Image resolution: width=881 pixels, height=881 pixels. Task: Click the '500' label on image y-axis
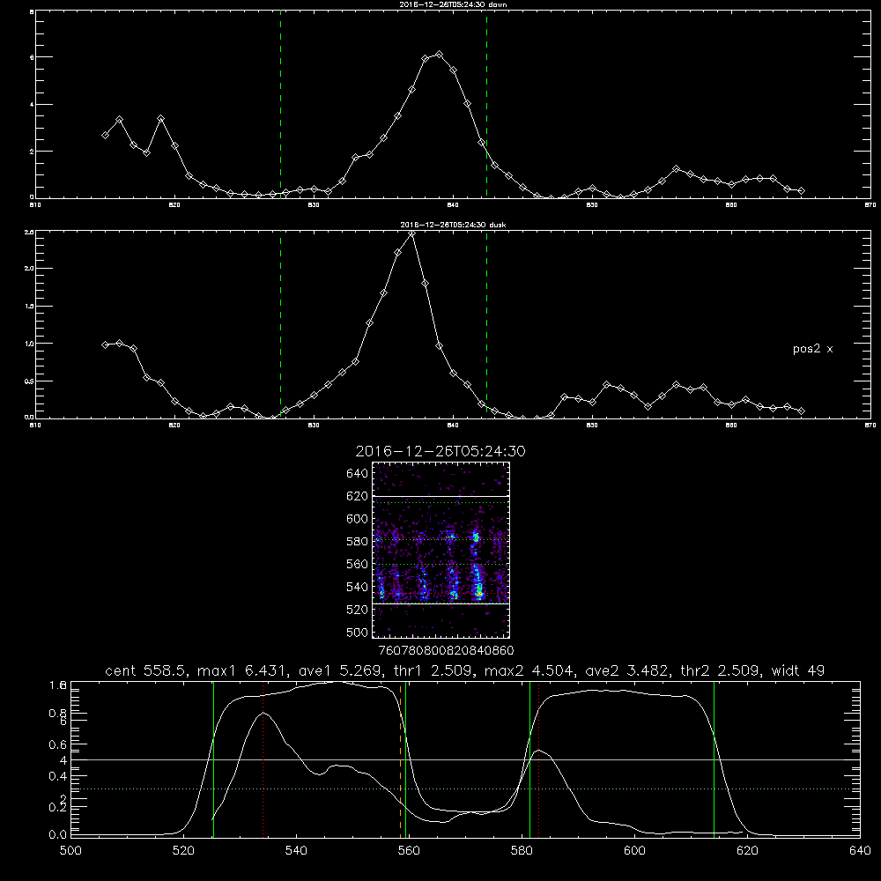click(x=358, y=633)
